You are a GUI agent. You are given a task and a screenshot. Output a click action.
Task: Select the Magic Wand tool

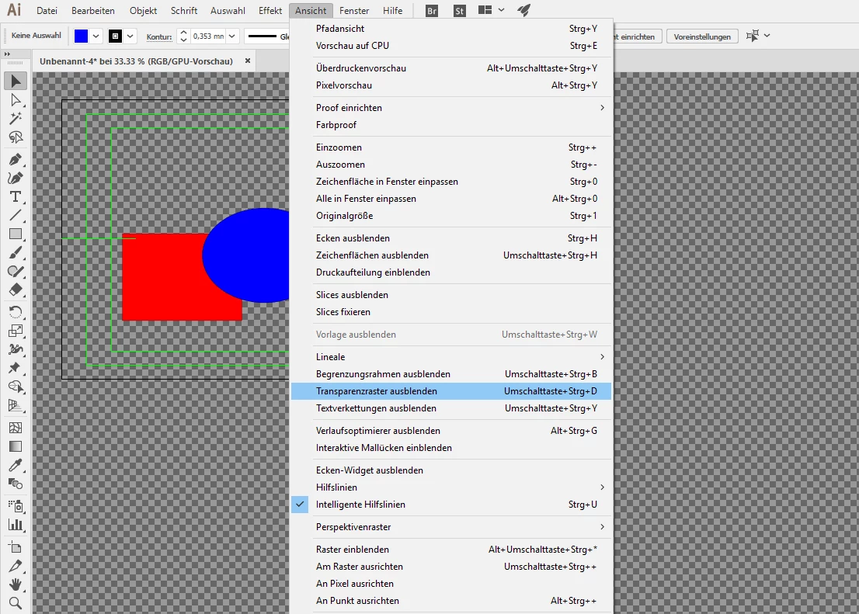(16, 118)
